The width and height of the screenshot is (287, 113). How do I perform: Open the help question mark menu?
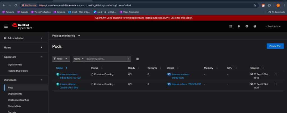coord(255,26)
